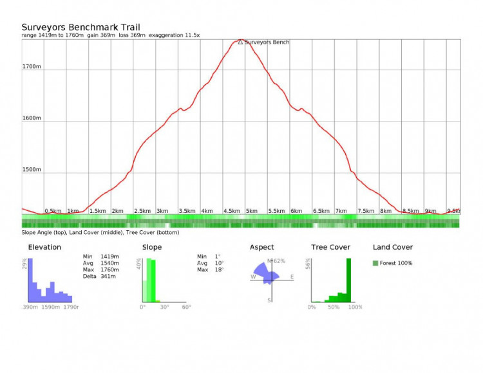Click the Forest 100% legend label
483x373 pixels.
coord(396,263)
